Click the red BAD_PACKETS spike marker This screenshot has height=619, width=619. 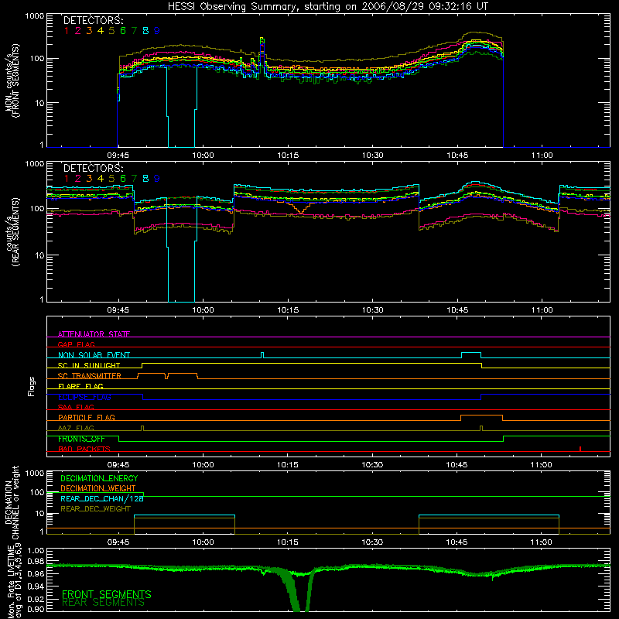pos(580,449)
